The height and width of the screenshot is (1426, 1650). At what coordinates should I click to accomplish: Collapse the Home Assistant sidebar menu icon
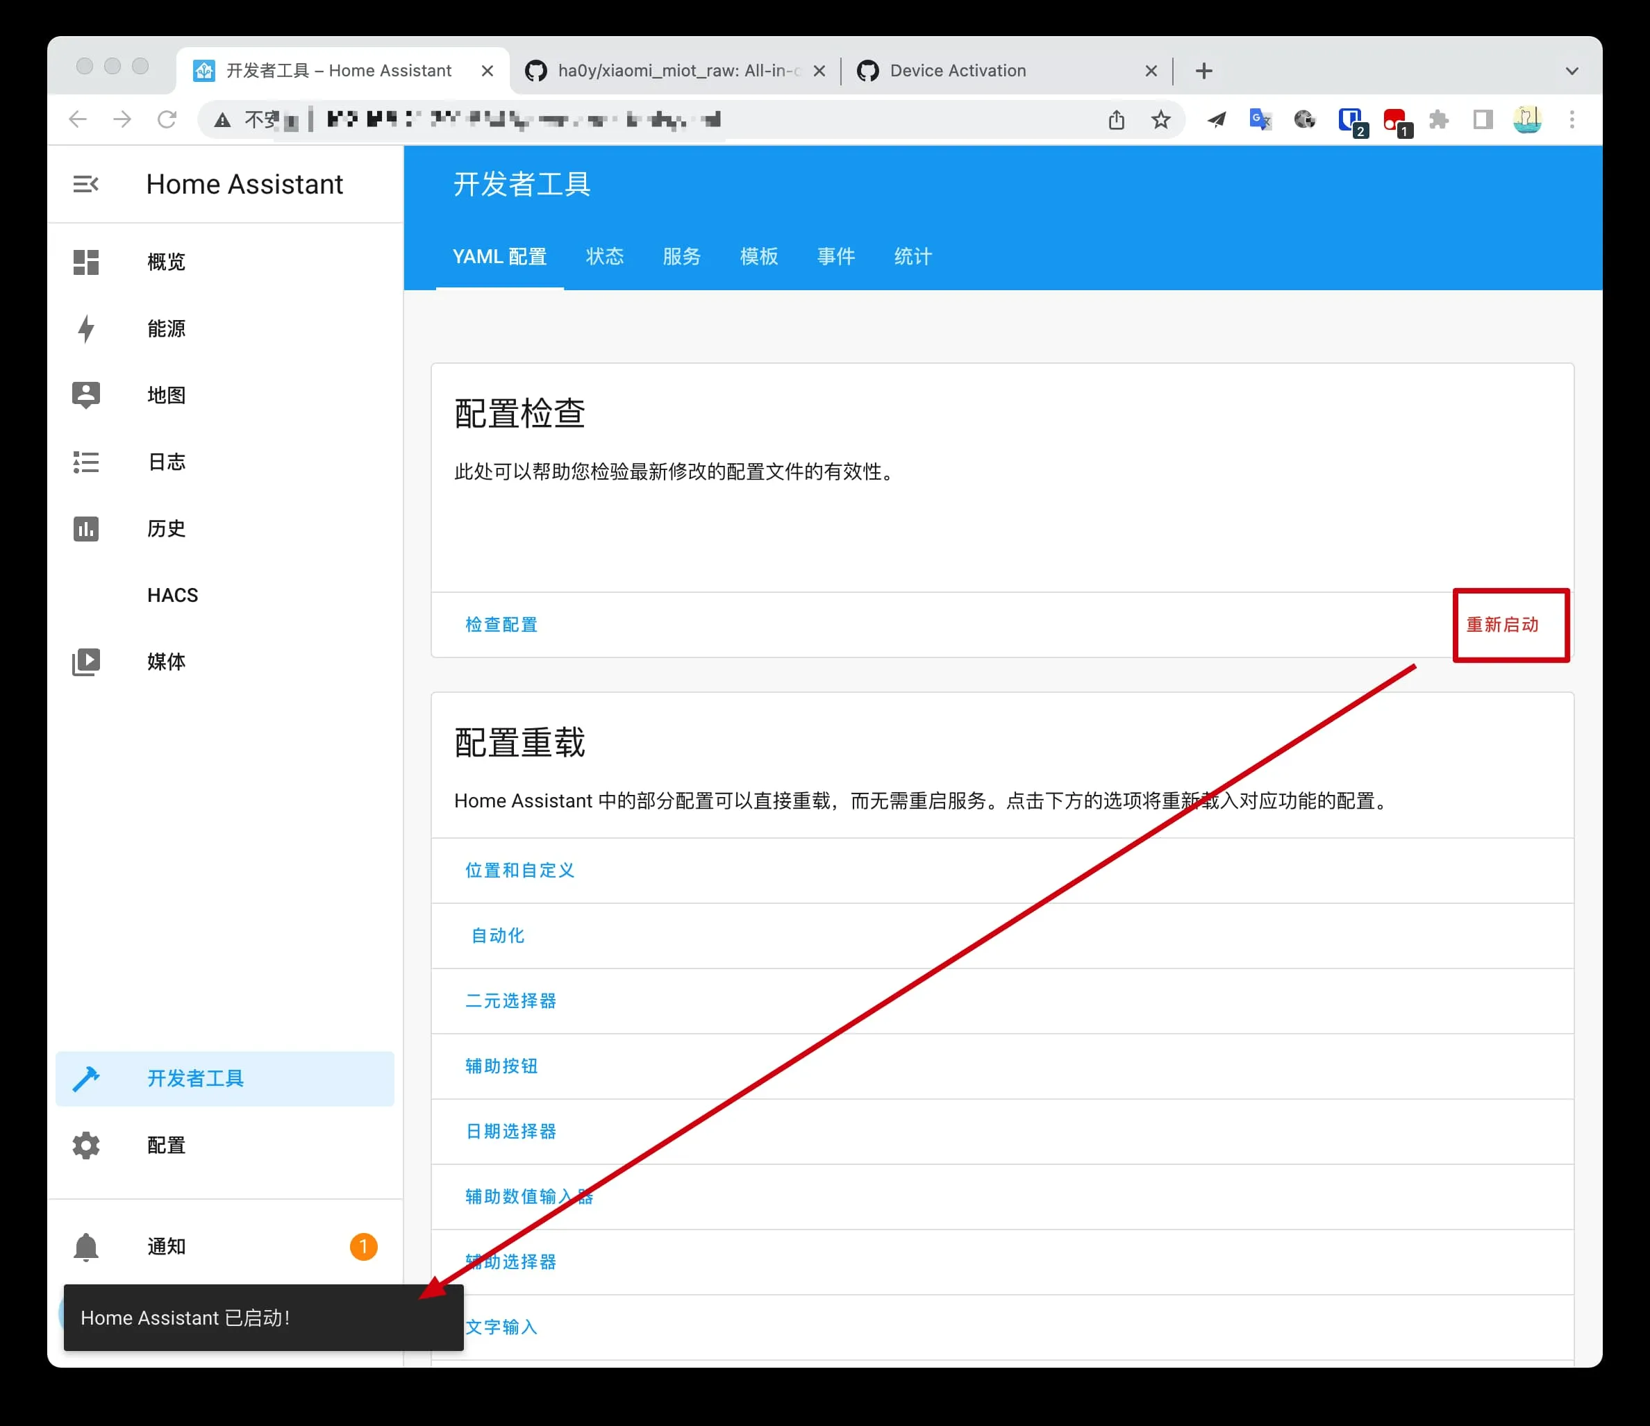pos(85,185)
